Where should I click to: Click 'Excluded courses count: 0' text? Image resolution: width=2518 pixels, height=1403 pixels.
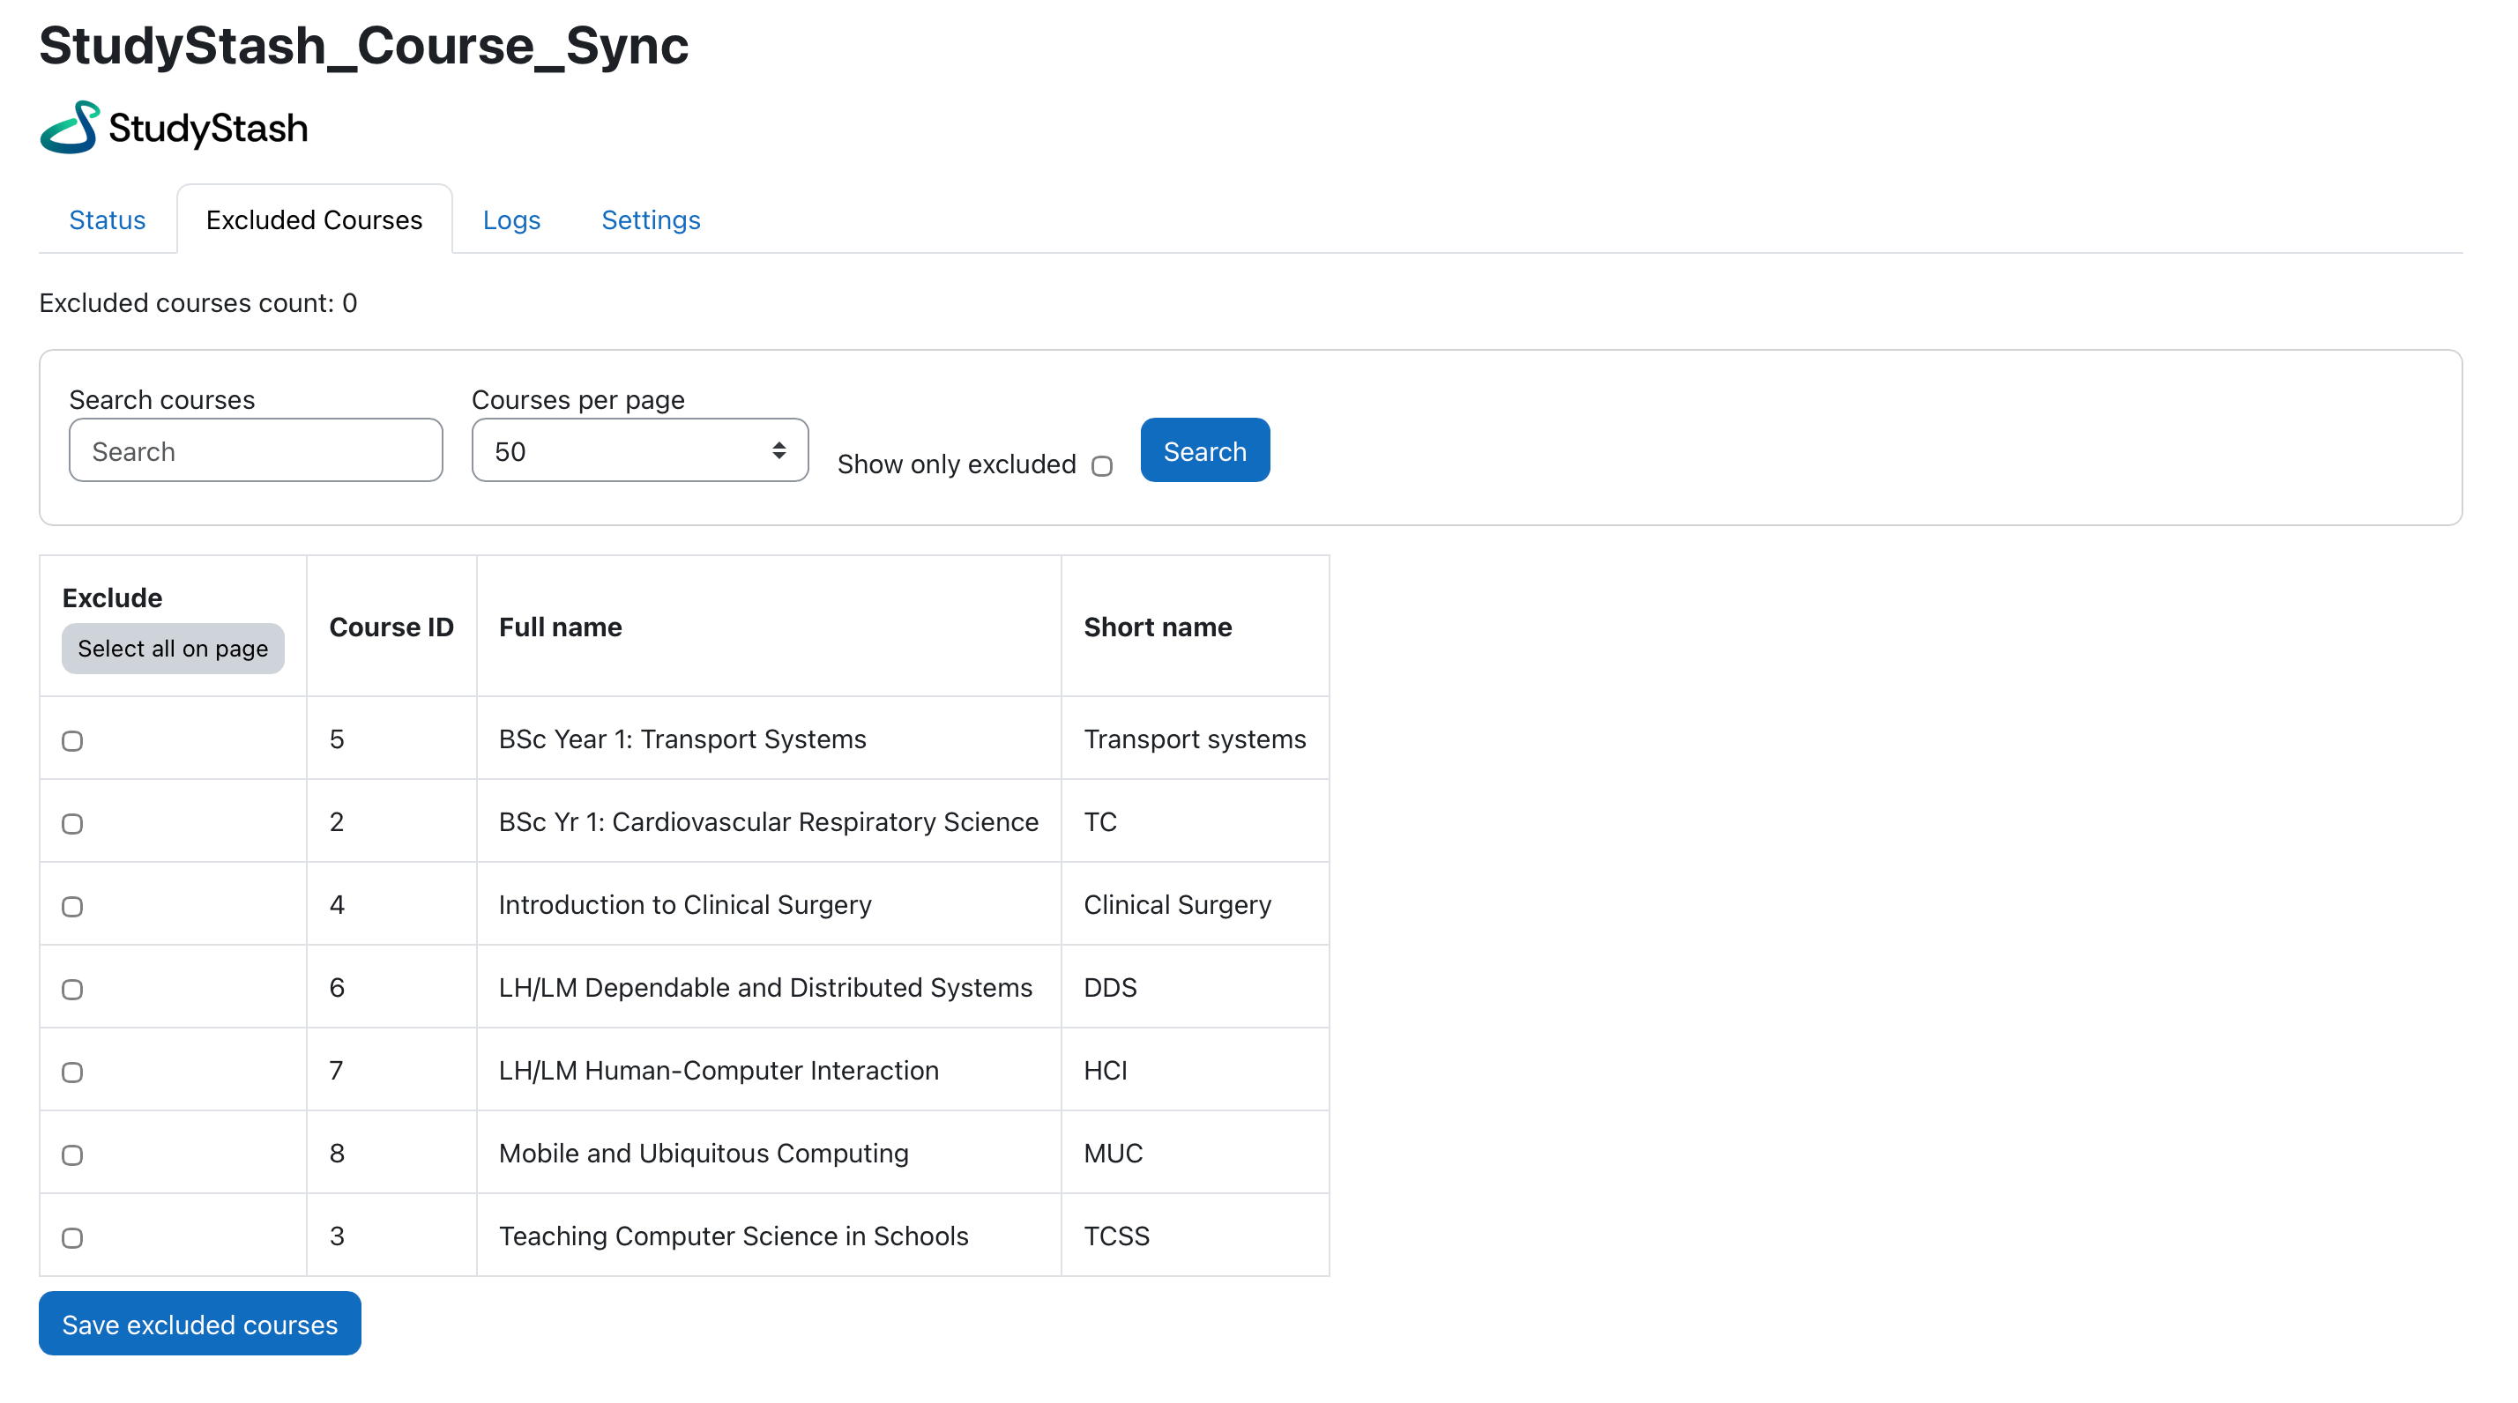click(x=198, y=303)
